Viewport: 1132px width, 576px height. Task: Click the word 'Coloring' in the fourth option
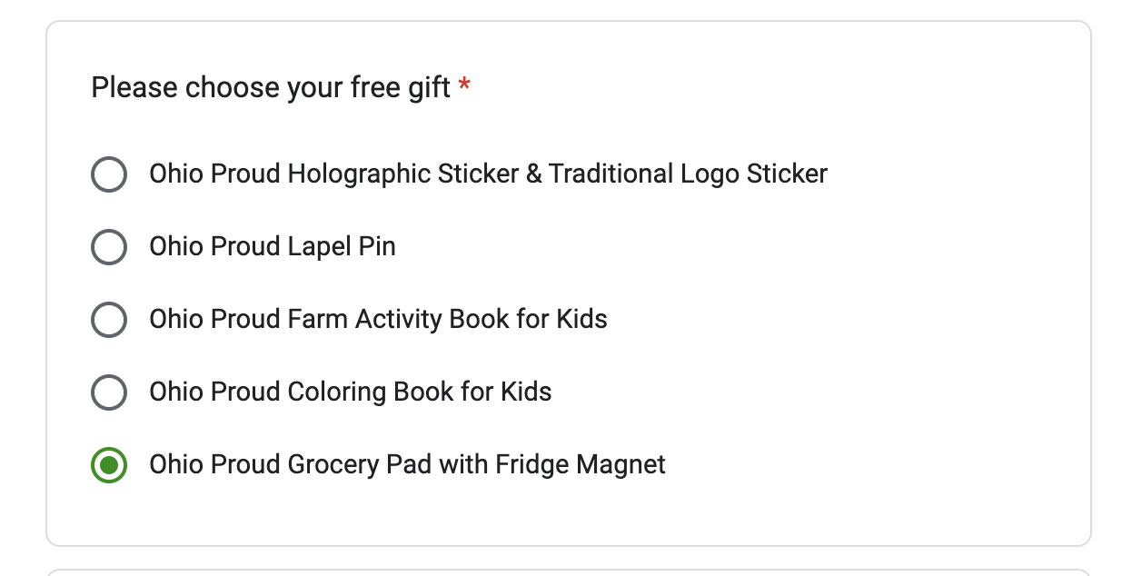pyautogui.click(x=336, y=392)
